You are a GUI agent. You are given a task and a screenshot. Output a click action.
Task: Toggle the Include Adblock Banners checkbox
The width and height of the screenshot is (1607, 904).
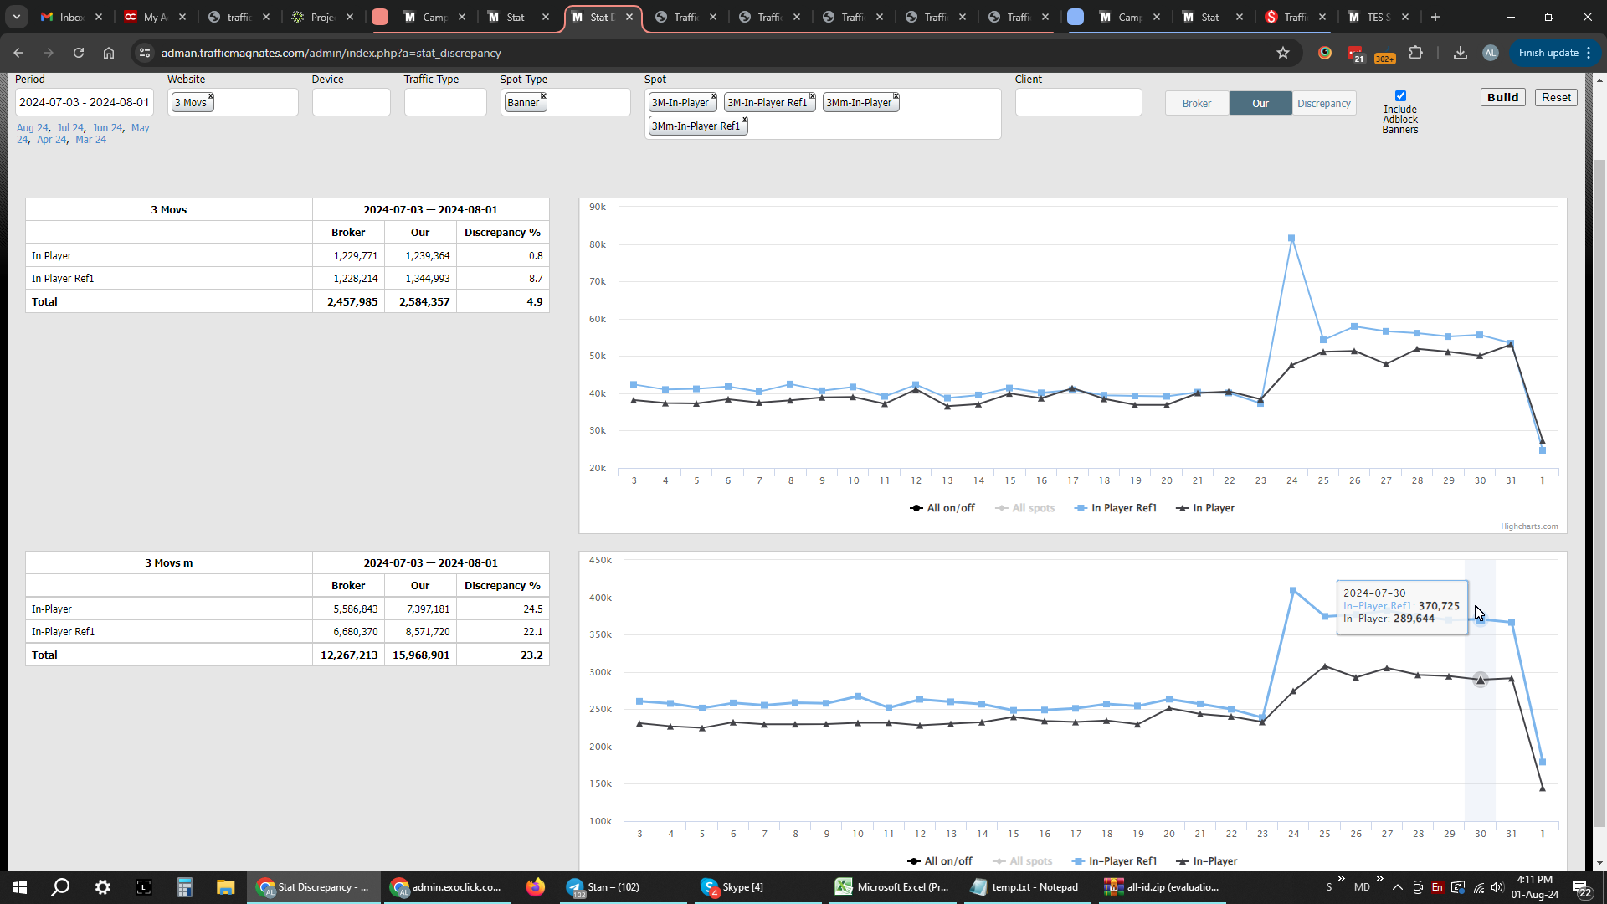(x=1400, y=95)
